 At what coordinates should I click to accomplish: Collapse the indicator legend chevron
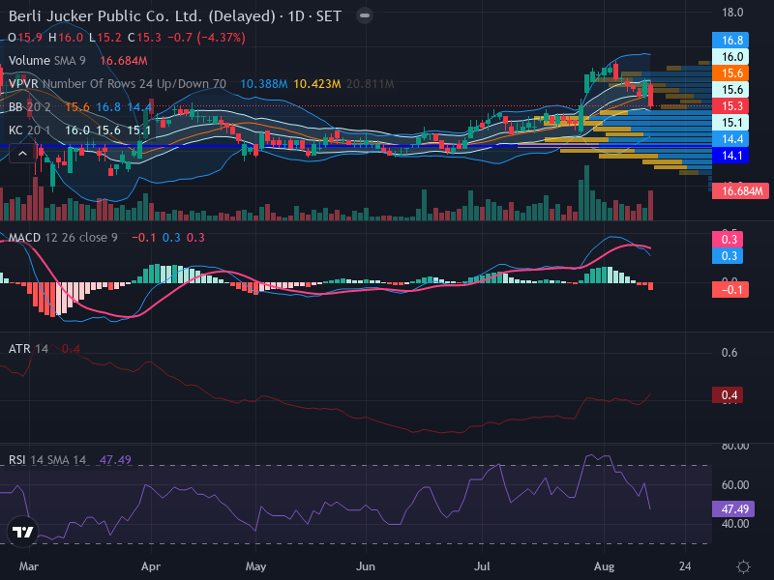(22, 154)
